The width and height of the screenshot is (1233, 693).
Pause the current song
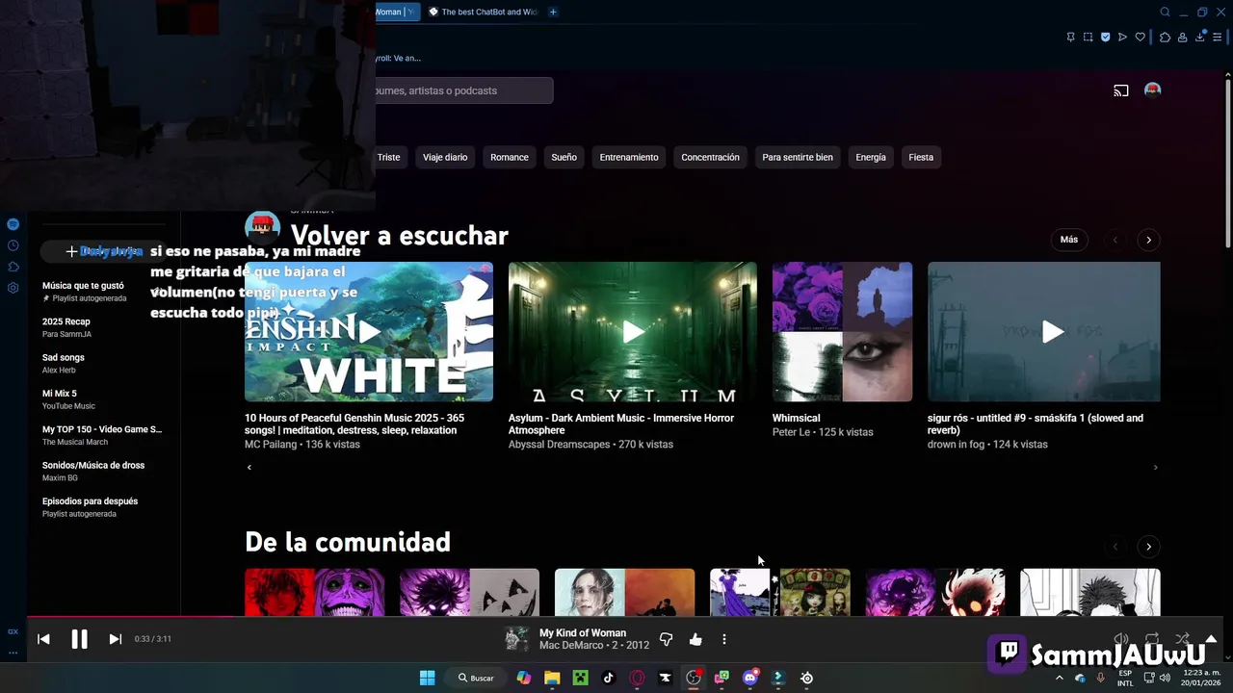[79, 639]
